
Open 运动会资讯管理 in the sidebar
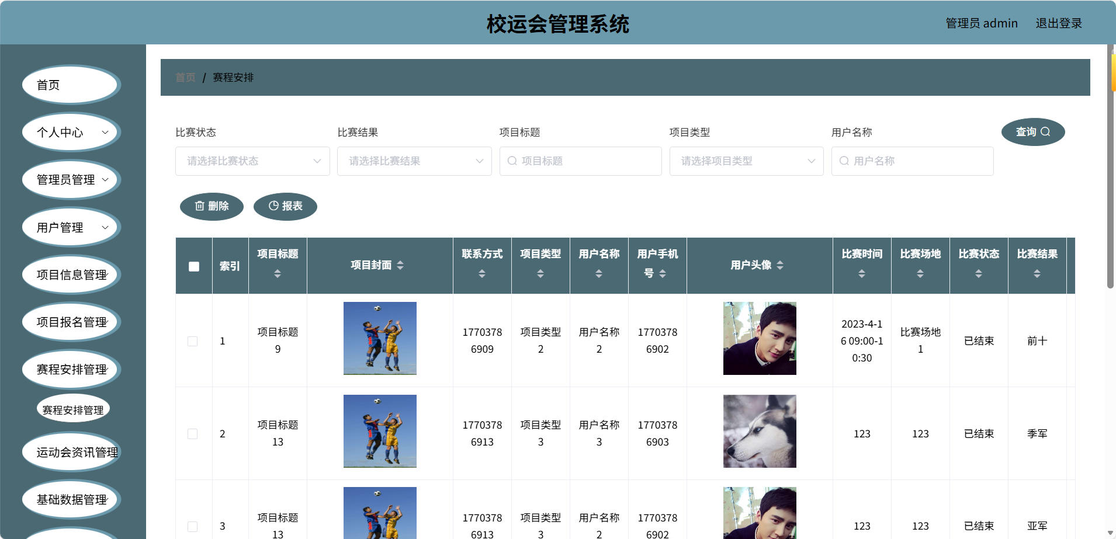pos(71,452)
